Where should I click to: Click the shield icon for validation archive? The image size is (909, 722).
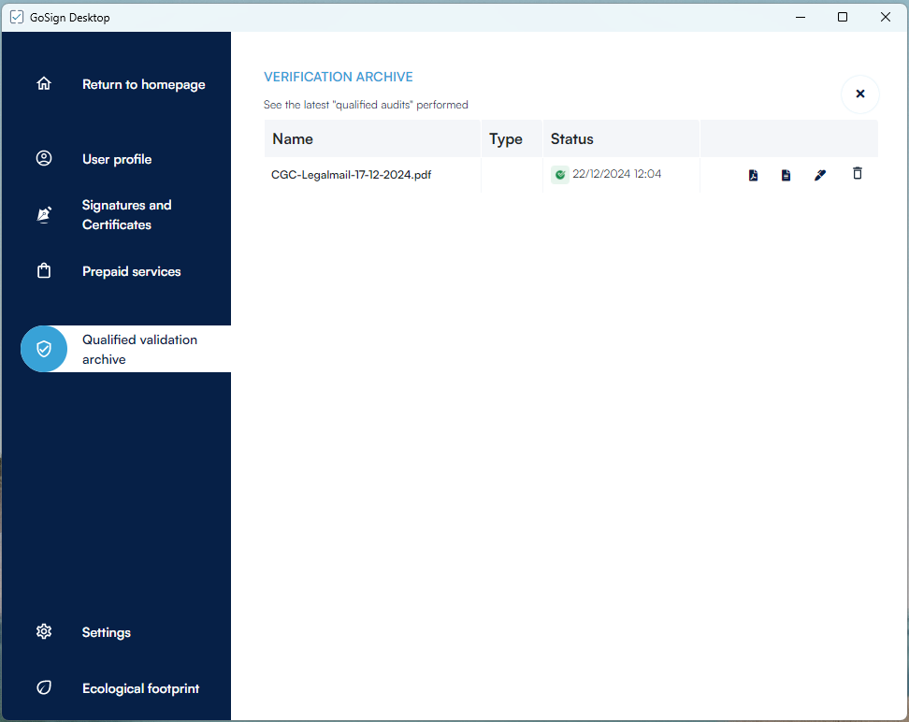tap(44, 349)
